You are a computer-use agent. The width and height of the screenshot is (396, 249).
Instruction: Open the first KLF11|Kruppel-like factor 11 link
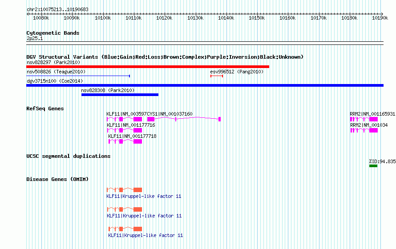tap(144, 196)
